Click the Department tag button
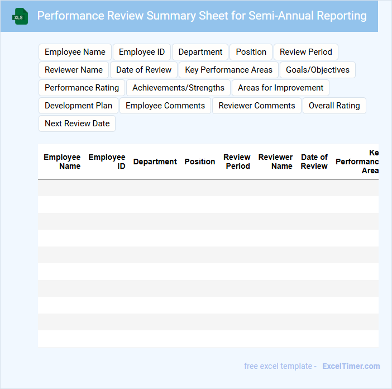This screenshot has height=389, width=392. (200, 52)
